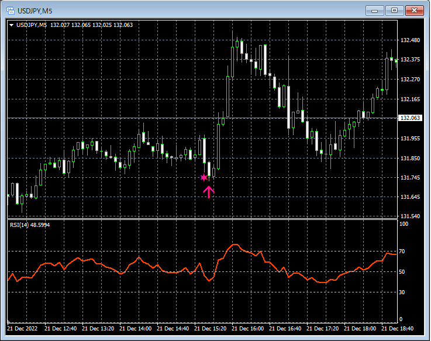The width and height of the screenshot is (431, 341).
Task: Click the USDJPY,M5 window title text
Action: [35, 11]
